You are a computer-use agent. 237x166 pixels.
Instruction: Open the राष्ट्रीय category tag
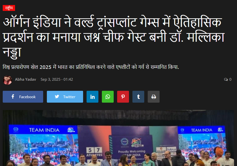(9, 8)
